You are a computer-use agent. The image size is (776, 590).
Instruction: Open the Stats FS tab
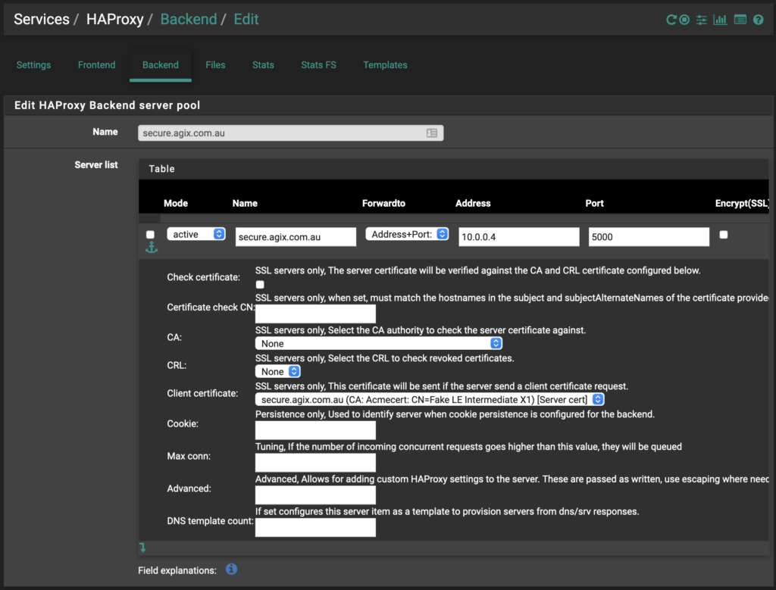(318, 65)
